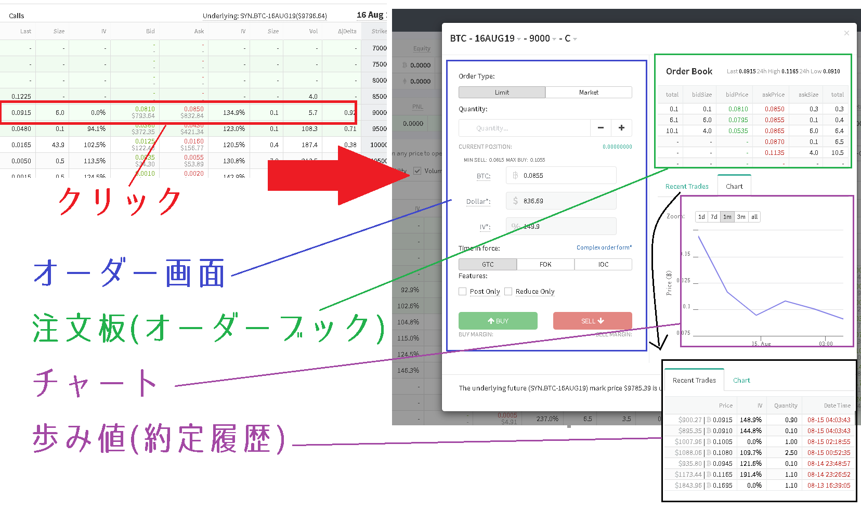The width and height of the screenshot is (861, 509).
Task: Switch to the Recent Trades tab
Action: 687,186
